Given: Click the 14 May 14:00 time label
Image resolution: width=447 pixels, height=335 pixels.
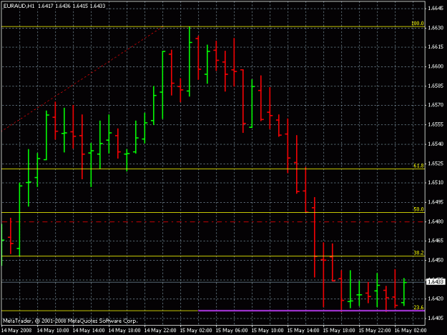Looking at the screenshot, I should [89, 331].
